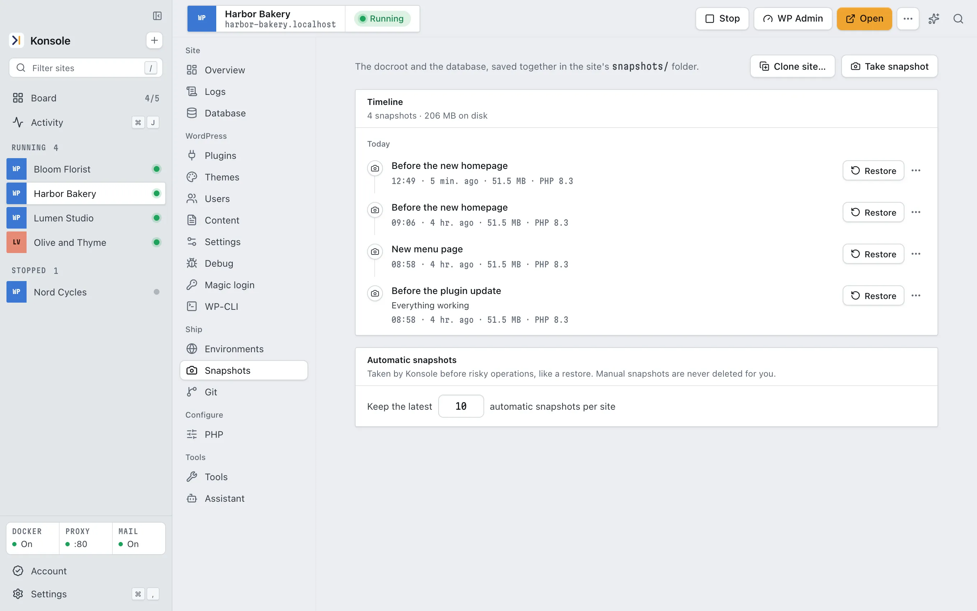
Task: Select stopped Nord Cycles site
Action: tap(85, 292)
